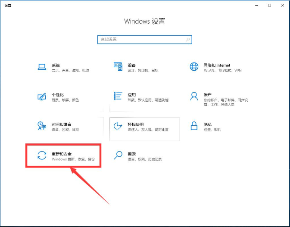This screenshot has width=290, height=227.
Task: Click the language icon for 时间和语言
Action: coord(42,126)
